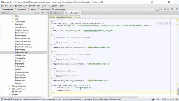Image resolution: width=179 pixels, height=101 pixels.
Task: Open the File menu
Action: (3, 6)
